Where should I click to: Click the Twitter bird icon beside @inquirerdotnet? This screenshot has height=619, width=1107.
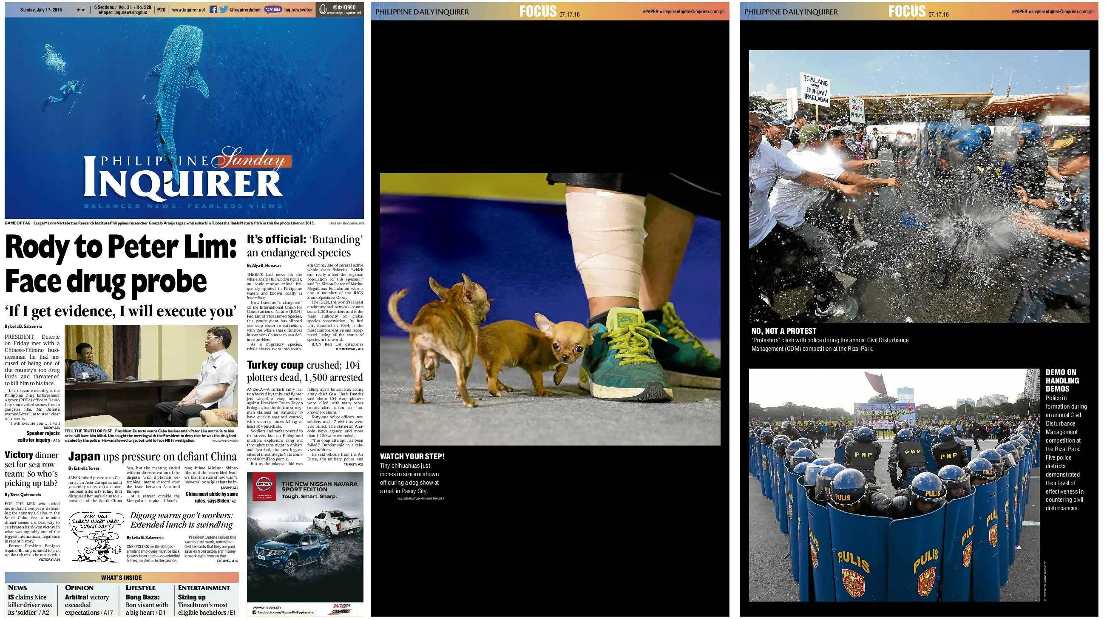coord(224,9)
